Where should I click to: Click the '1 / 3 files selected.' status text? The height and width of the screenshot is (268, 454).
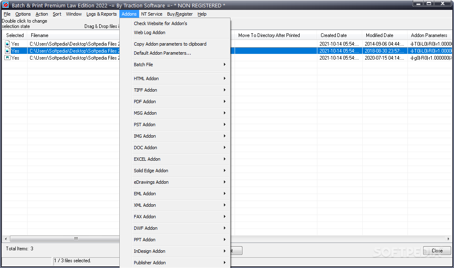point(72,261)
